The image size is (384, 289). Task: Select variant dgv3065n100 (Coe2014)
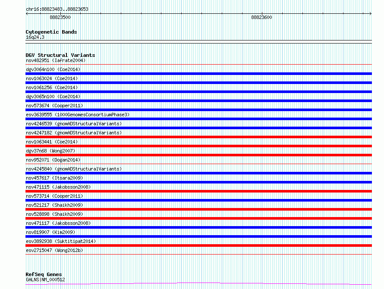click(53, 96)
